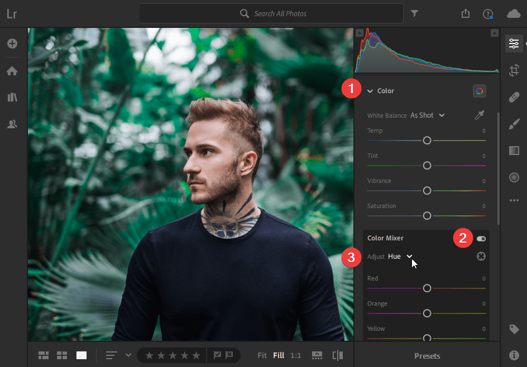Click the Add Photos plus icon
527x367 pixels.
(x=12, y=44)
